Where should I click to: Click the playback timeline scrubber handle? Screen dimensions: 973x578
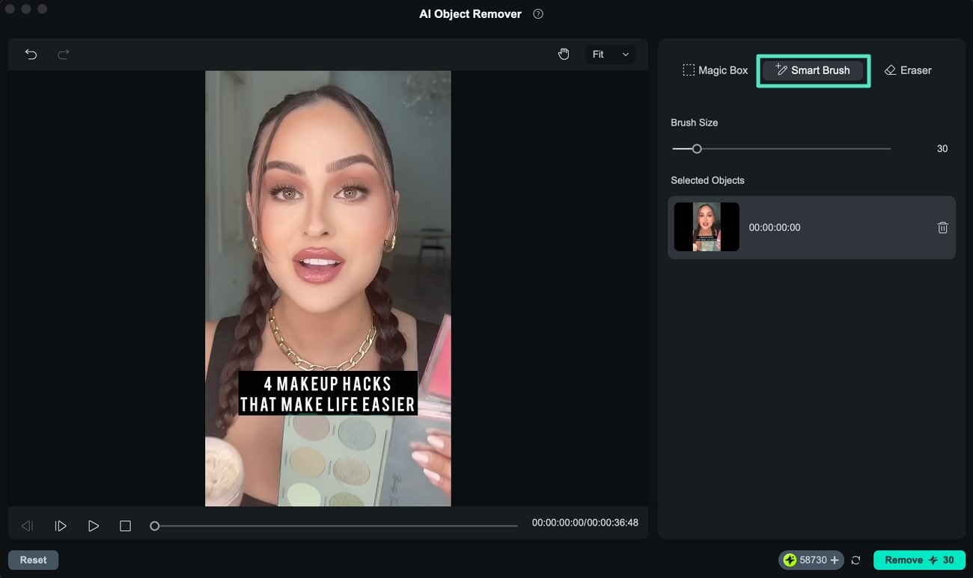click(x=154, y=526)
